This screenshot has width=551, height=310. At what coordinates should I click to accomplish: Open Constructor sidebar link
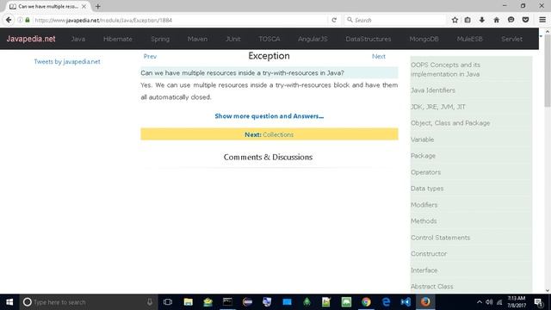429,254
